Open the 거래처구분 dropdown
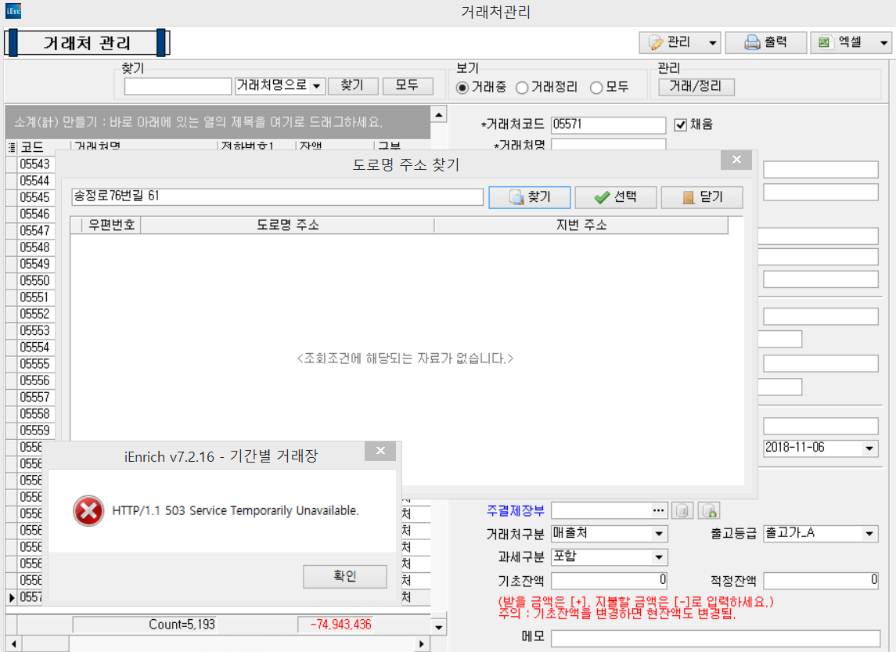The image size is (896, 652). tap(659, 534)
